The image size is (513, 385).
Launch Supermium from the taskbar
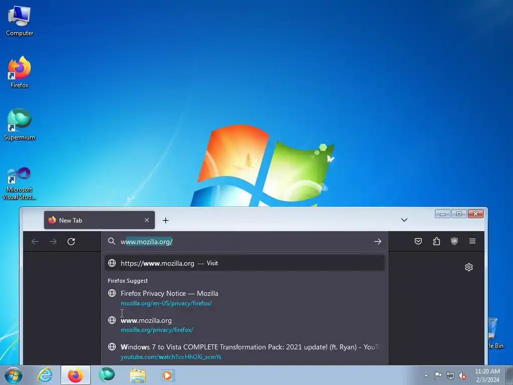click(x=107, y=375)
